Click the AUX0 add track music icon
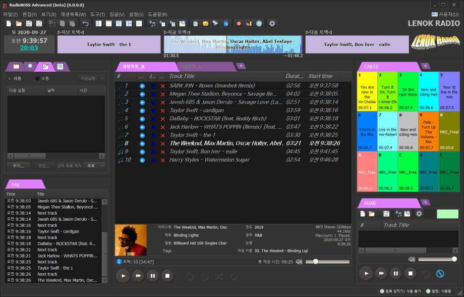The image size is (464, 297). (x=398, y=214)
